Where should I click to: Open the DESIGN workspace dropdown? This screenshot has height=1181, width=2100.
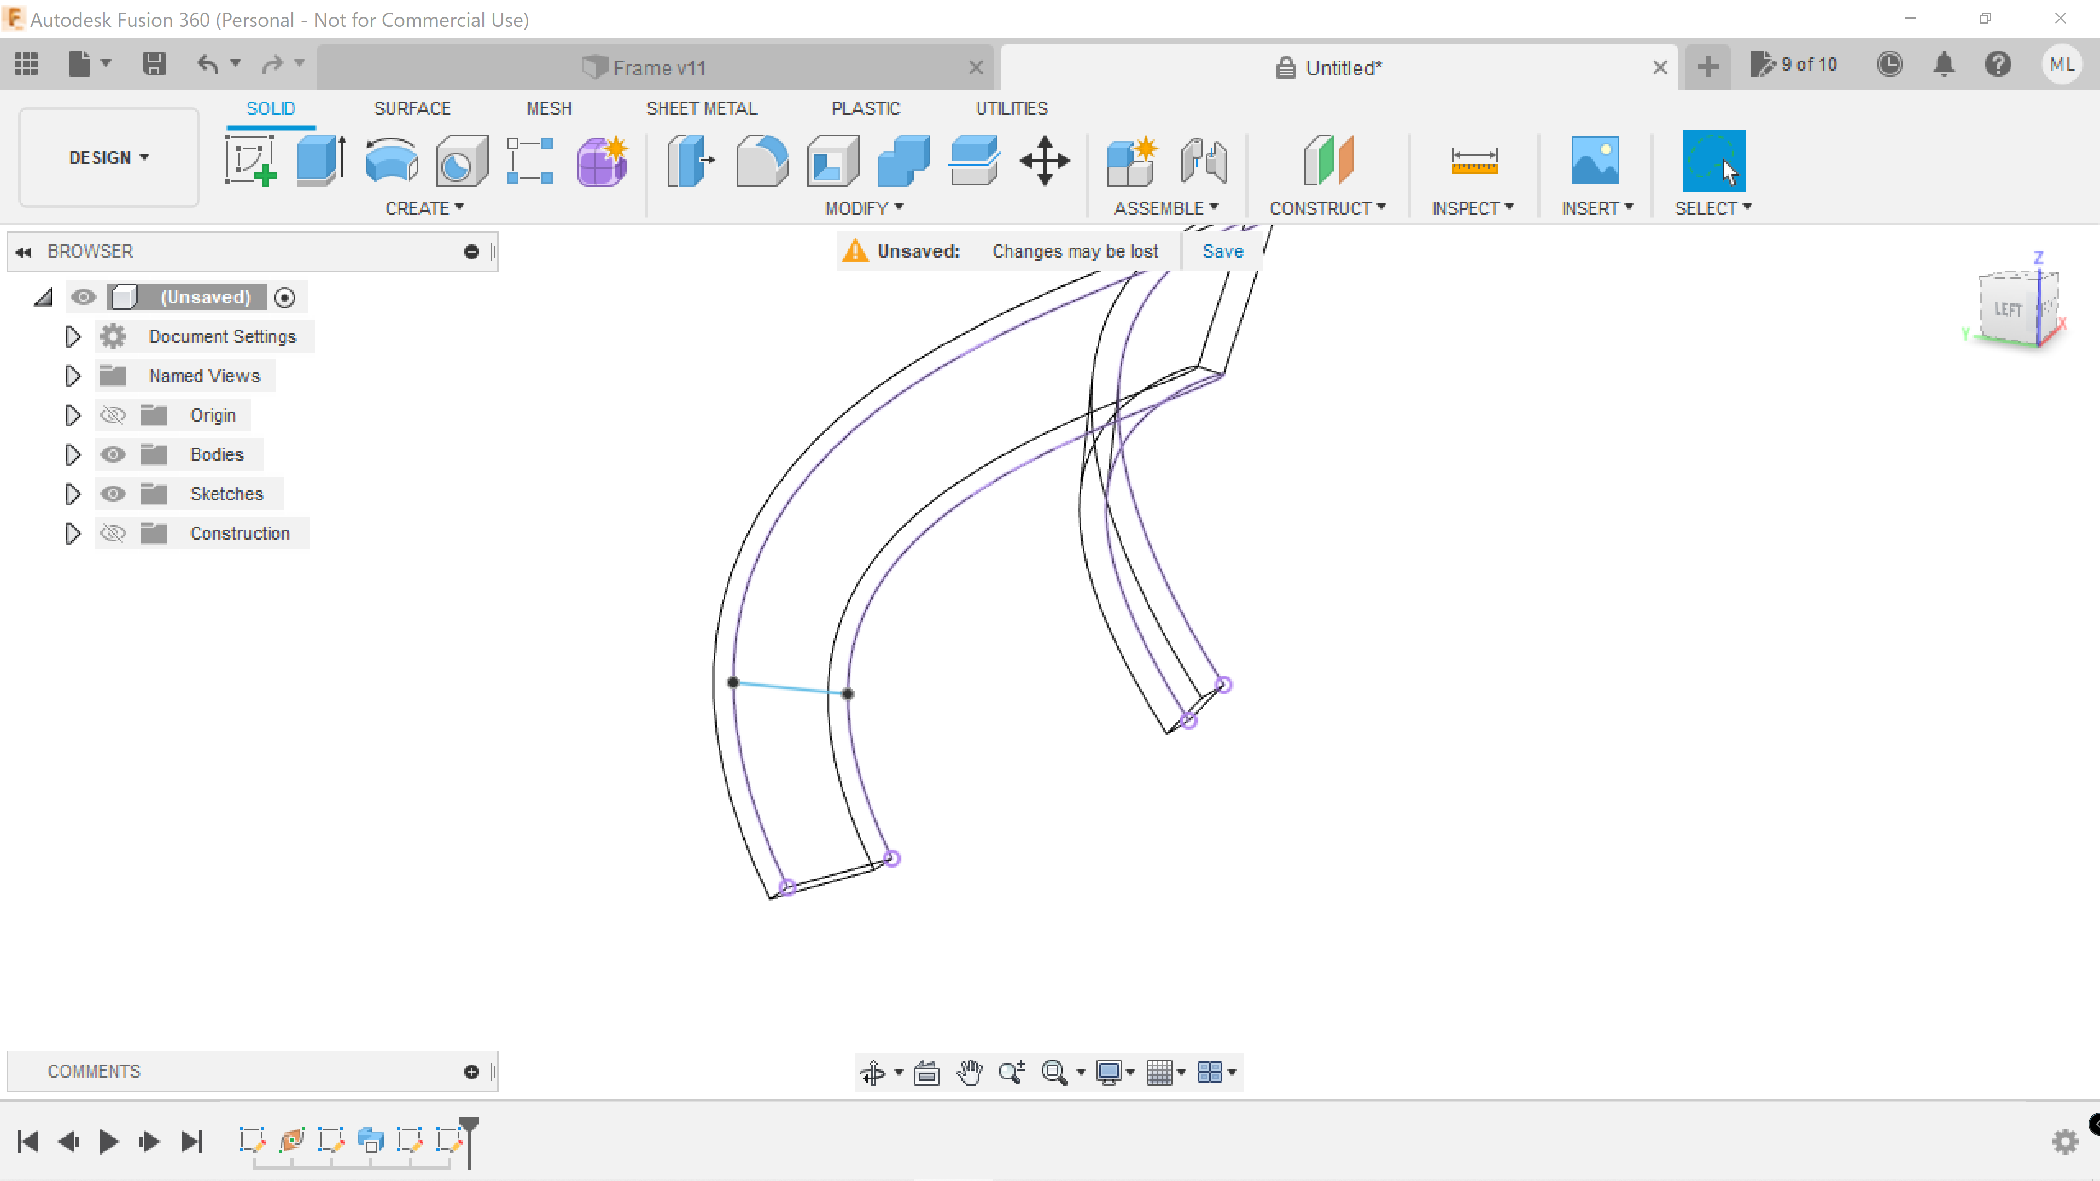[x=108, y=157]
